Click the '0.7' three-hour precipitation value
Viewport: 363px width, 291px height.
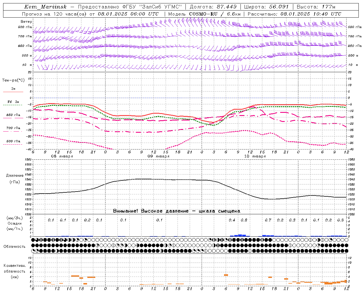point(268,220)
